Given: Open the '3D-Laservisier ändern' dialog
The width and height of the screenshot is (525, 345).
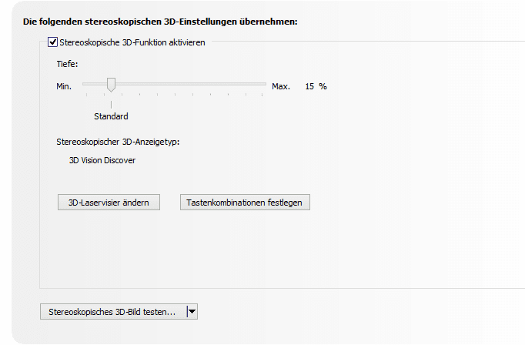Looking at the screenshot, I should pyautogui.click(x=109, y=203).
